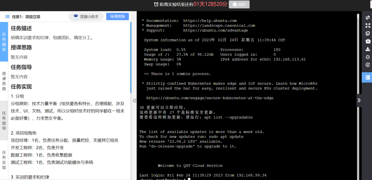Click the swap arrows icon in right sidebar

[368, 18]
